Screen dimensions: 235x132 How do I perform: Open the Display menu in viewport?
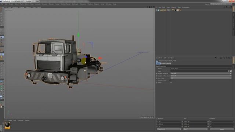(x=22, y=7)
